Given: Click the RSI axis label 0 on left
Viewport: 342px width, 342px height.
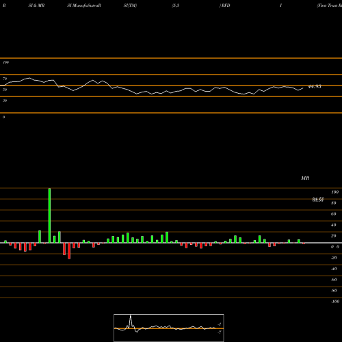Looking at the screenshot, I should [x=3, y=117].
